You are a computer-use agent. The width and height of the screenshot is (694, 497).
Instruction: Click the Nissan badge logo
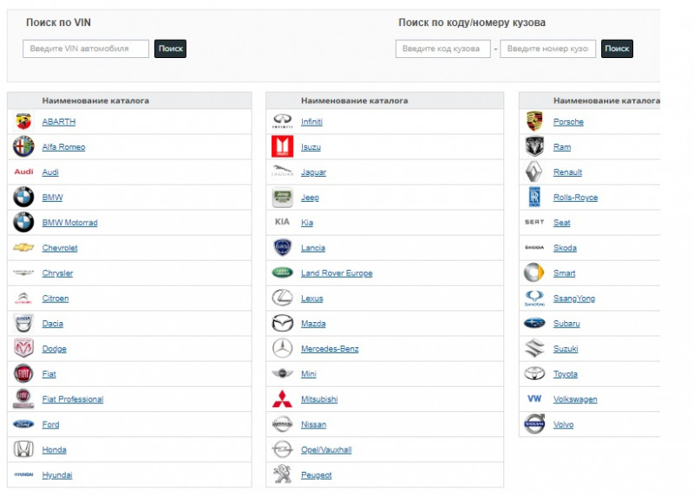[283, 424]
